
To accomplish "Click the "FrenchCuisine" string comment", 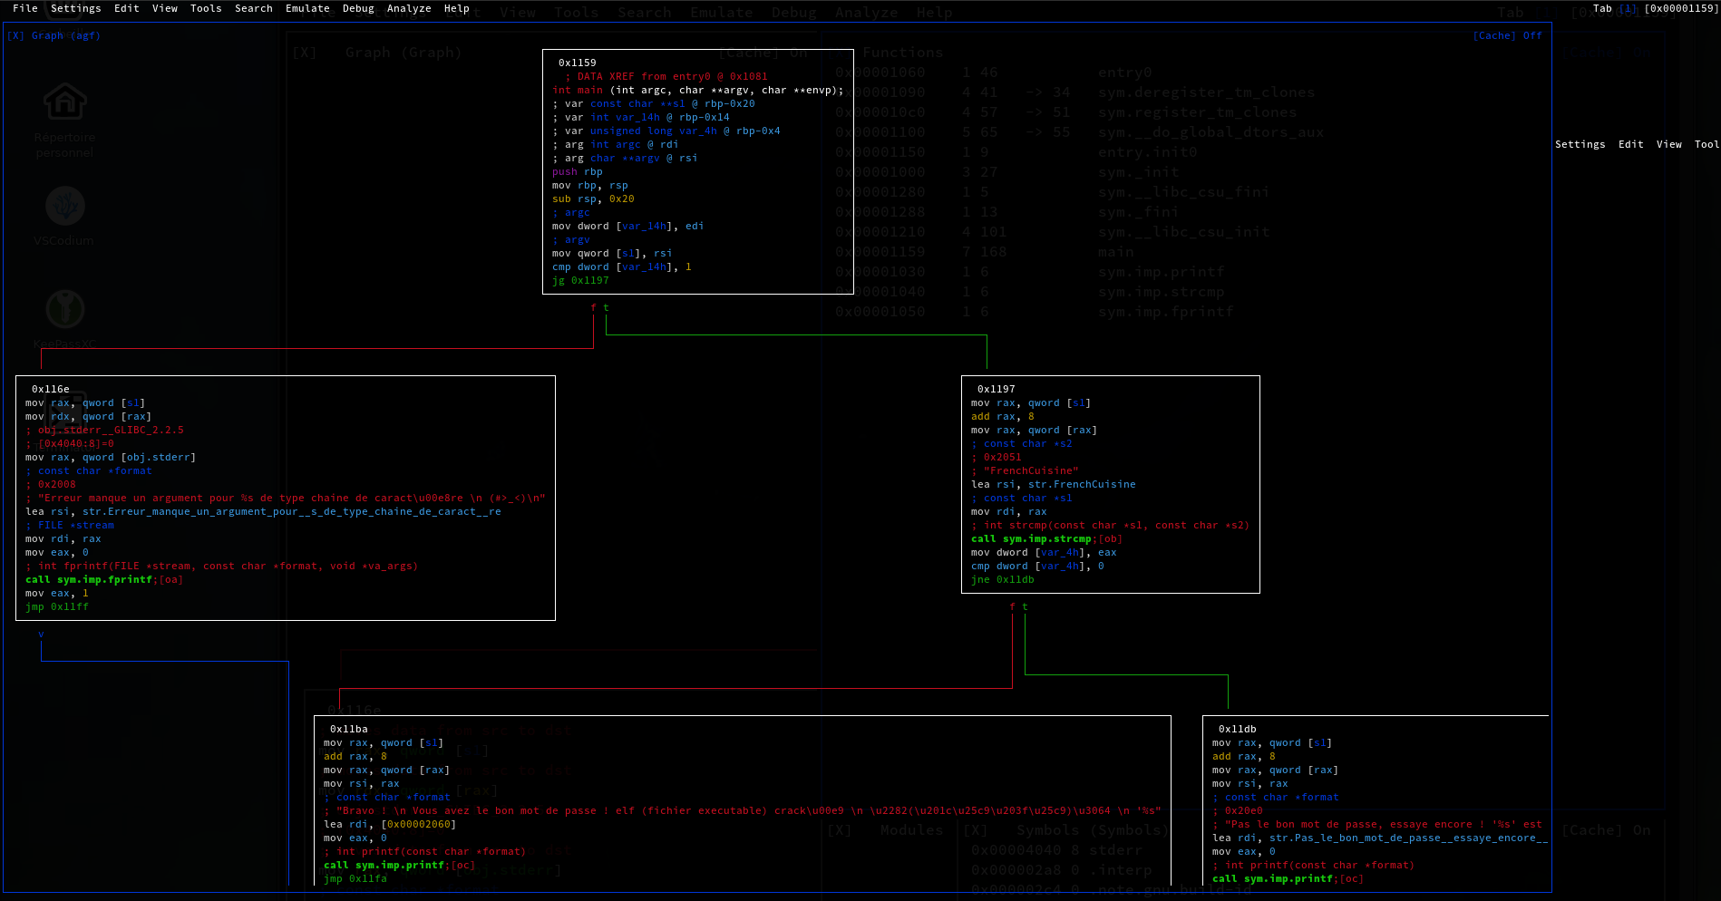I will pyautogui.click(x=1025, y=470).
